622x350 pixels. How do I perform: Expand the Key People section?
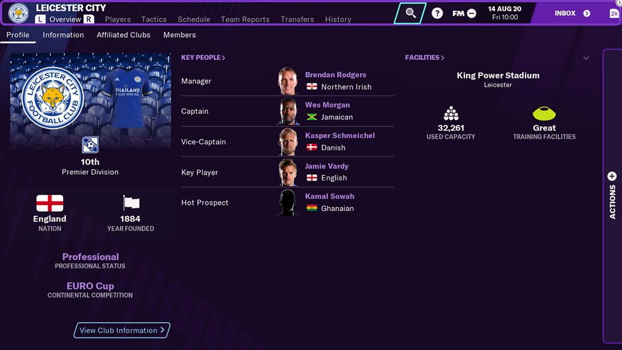tap(203, 58)
